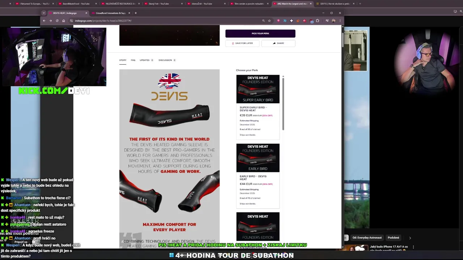Image resolution: width=463 pixels, height=260 pixels.
Task: Click the 'Choose your Perk' heading
Action: pos(247,70)
